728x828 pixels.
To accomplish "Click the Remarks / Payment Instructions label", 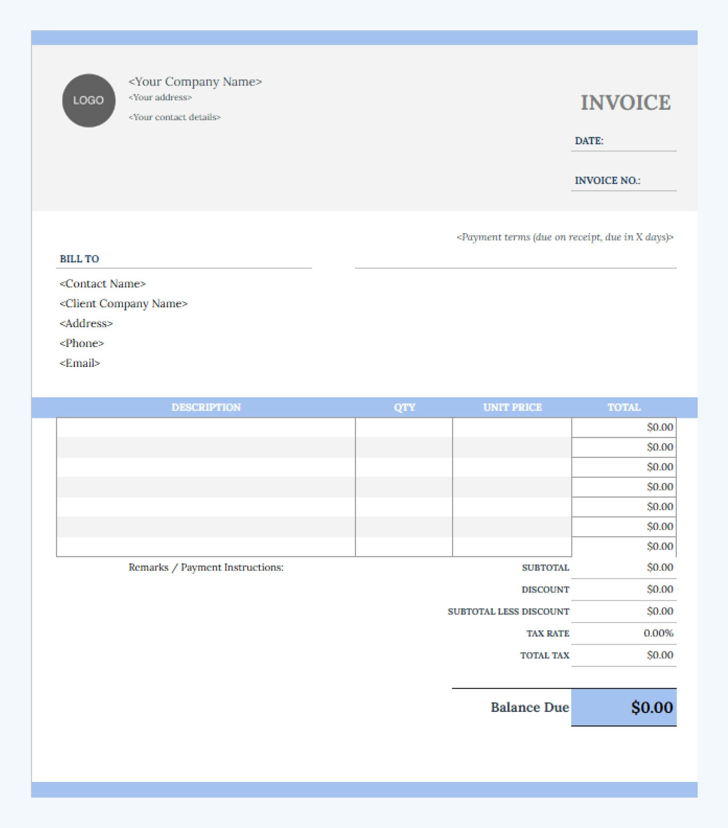I will click(206, 567).
